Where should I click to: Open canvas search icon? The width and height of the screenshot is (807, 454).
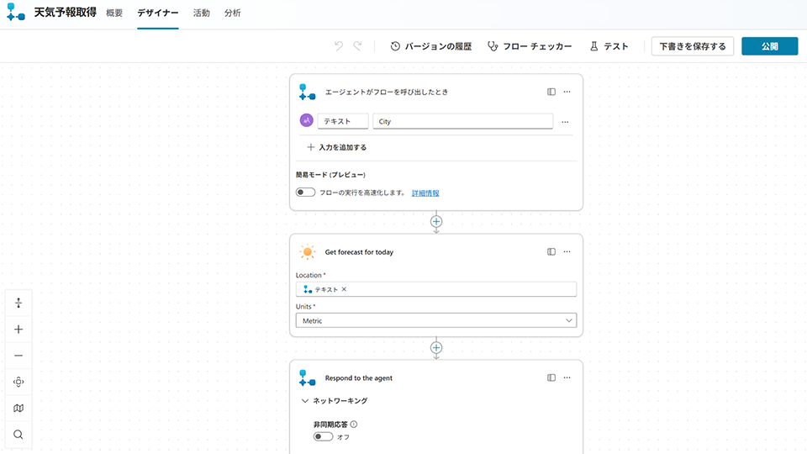coord(18,435)
